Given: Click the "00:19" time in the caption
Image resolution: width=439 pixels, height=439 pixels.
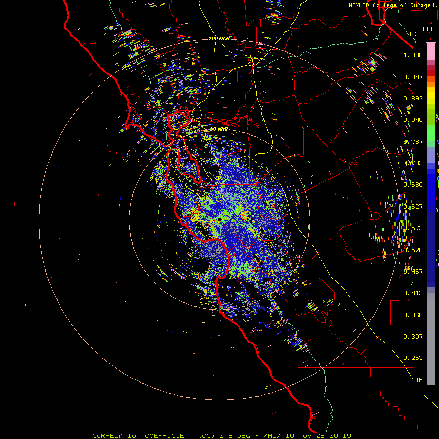Looking at the screenshot, I should [340, 436].
